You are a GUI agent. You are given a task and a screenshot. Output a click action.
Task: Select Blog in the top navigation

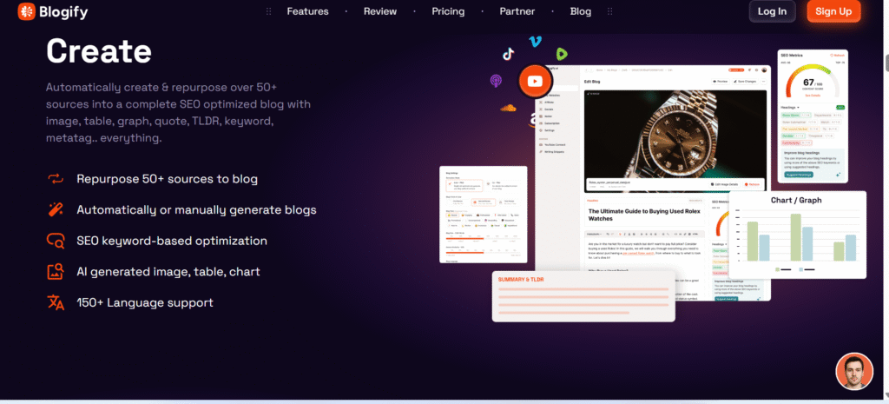coord(580,11)
